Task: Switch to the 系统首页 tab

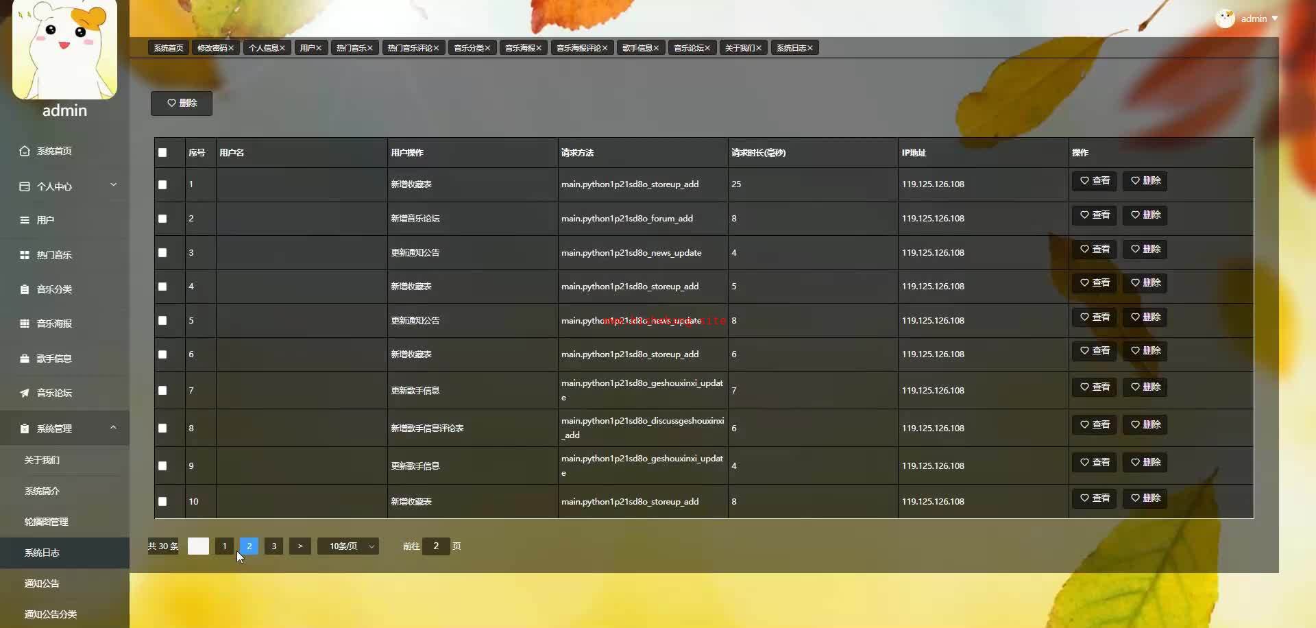Action: click(169, 48)
